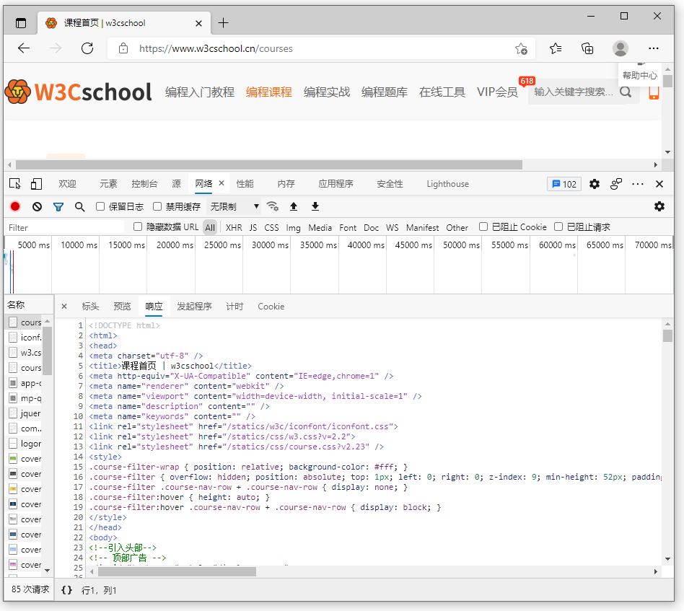The image size is (684, 611).
Task: Click the inspect element picker icon
Action: 15,184
